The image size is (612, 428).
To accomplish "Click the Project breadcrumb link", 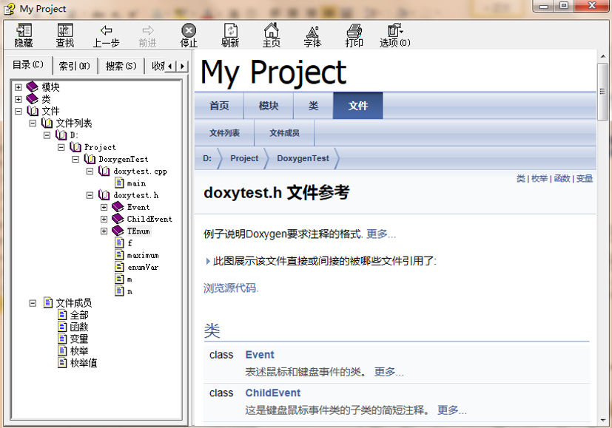I will coord(244,158).
